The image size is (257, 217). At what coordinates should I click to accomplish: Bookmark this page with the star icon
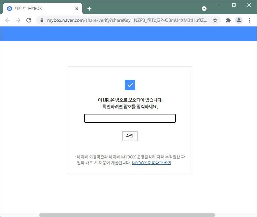point(215,20)
